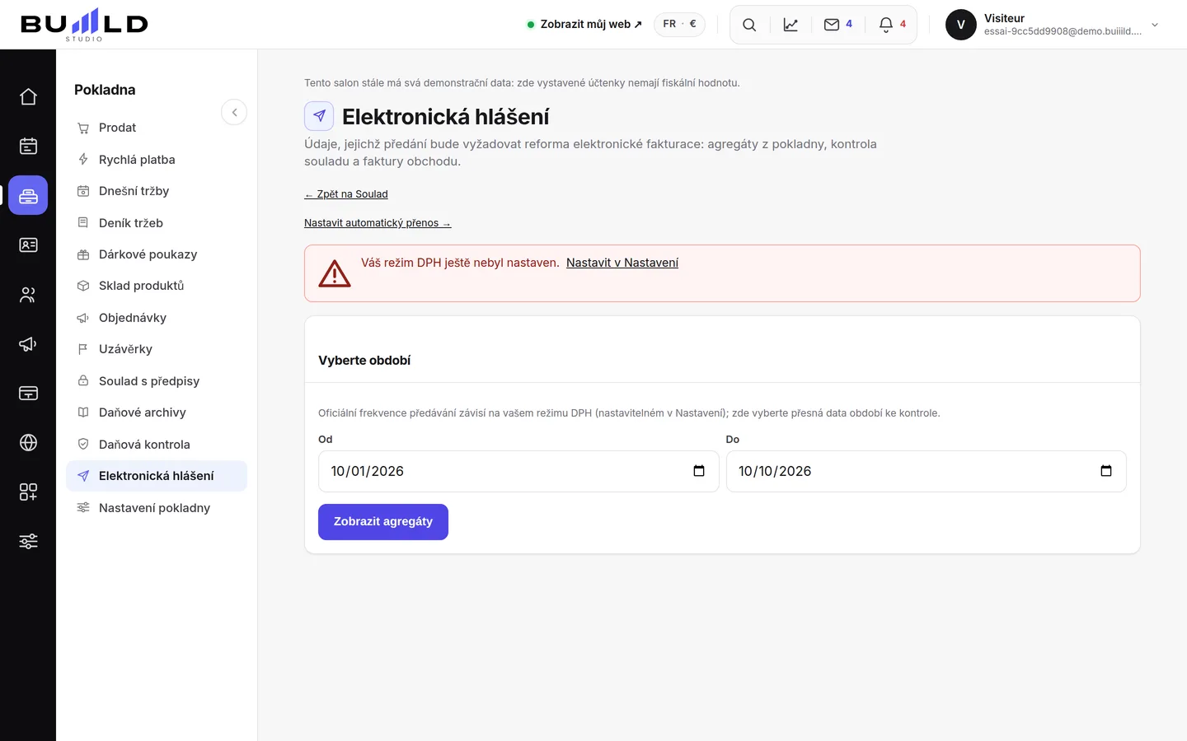Open the credit card icon in the rail
The width and height of the screenshot is (1187, 741).
(x=28, y=393)
